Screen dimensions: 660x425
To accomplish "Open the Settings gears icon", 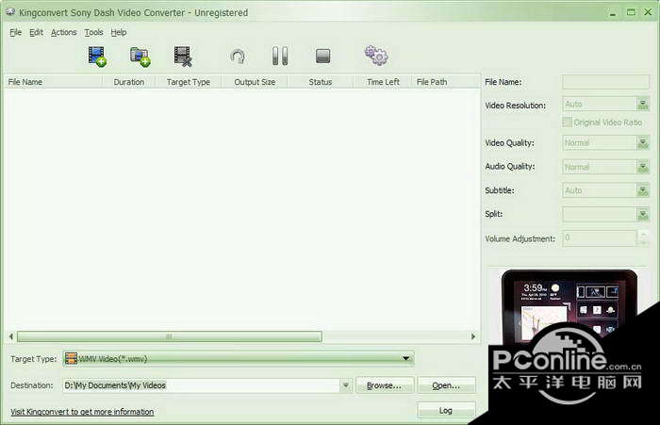I will pyautogui.click(x=376, y=56).
